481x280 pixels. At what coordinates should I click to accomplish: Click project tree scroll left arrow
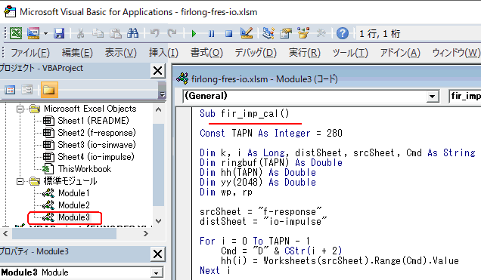click(x=5, y=234)
